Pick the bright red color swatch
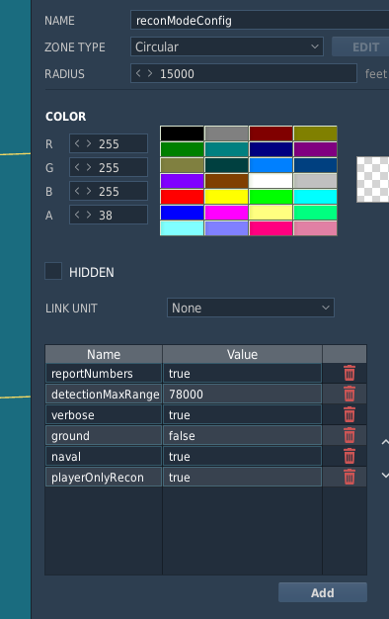Screen dimensions: 389x619 (x=182, y=197)
